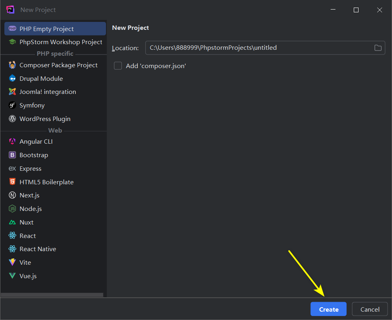Click the Next.js N icon
Screen dimensions: 392x320
tap(12, 195)
